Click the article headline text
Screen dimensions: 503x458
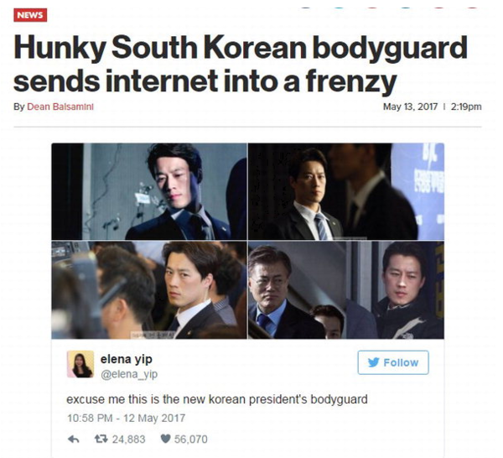[x=241, y=64]
